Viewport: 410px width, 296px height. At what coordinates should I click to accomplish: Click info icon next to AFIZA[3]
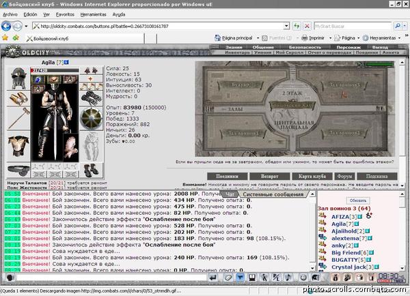click(360, 217)
